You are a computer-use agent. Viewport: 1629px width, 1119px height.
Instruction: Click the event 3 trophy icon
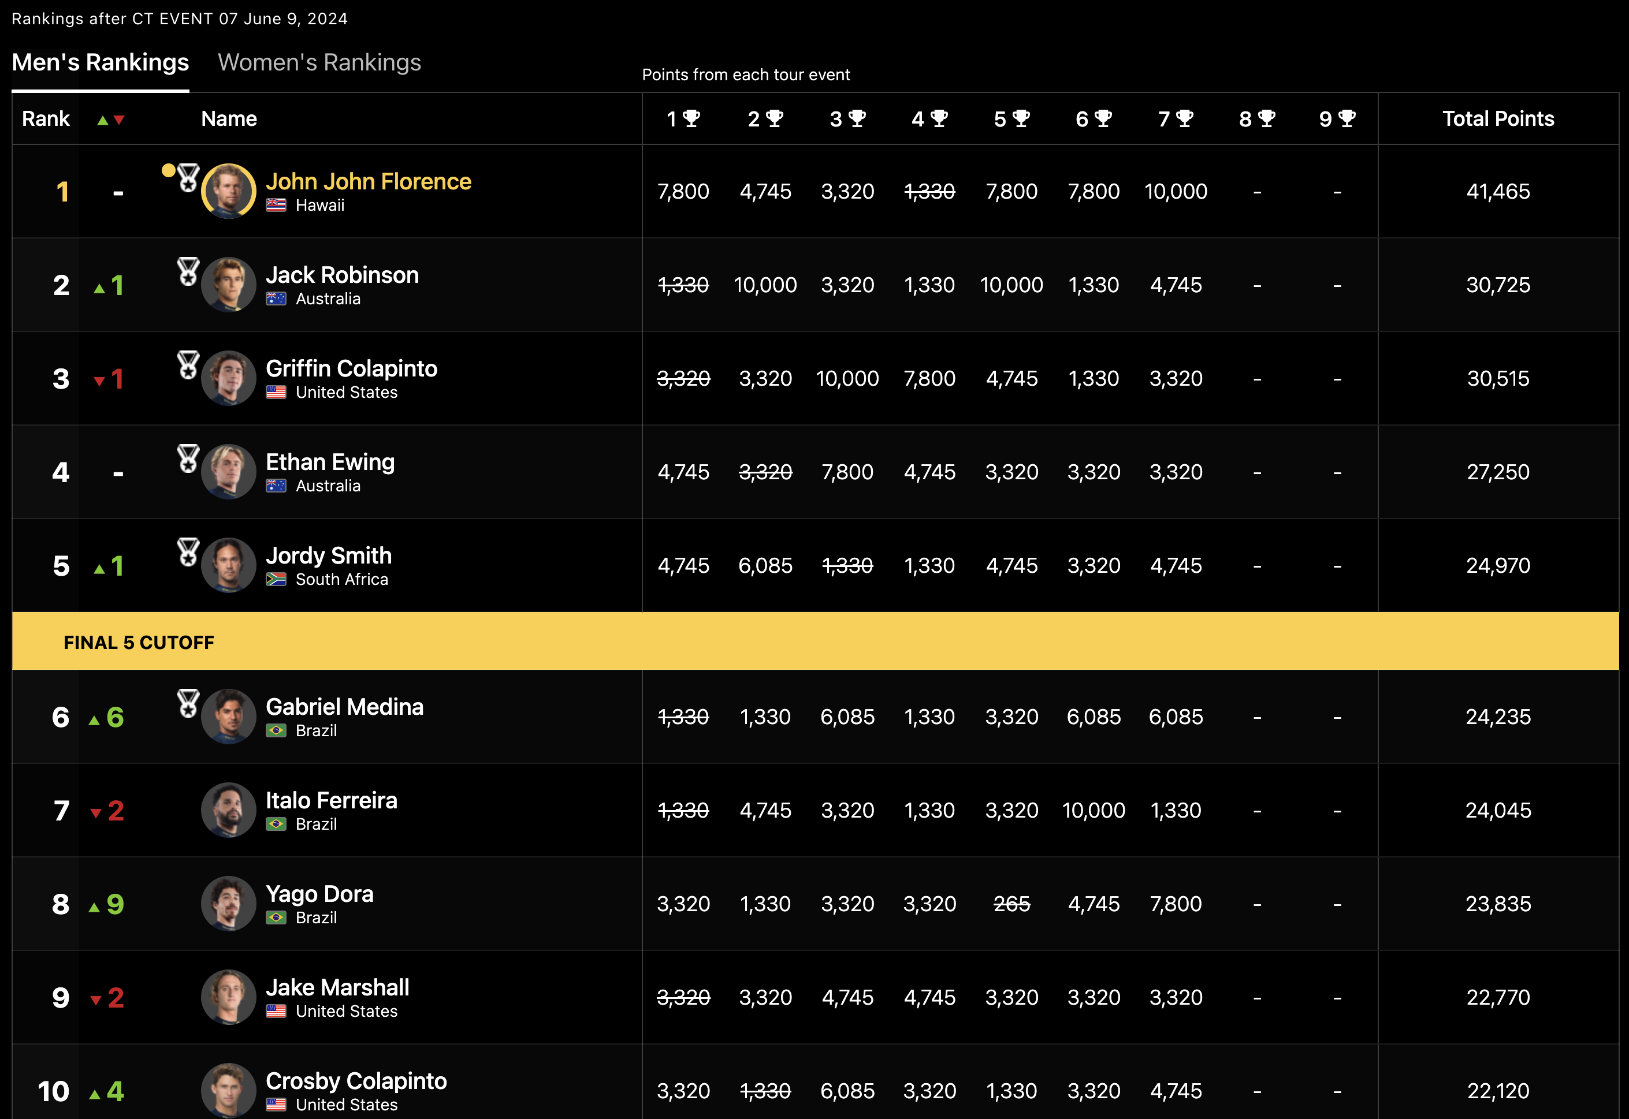tap(857, 118)
